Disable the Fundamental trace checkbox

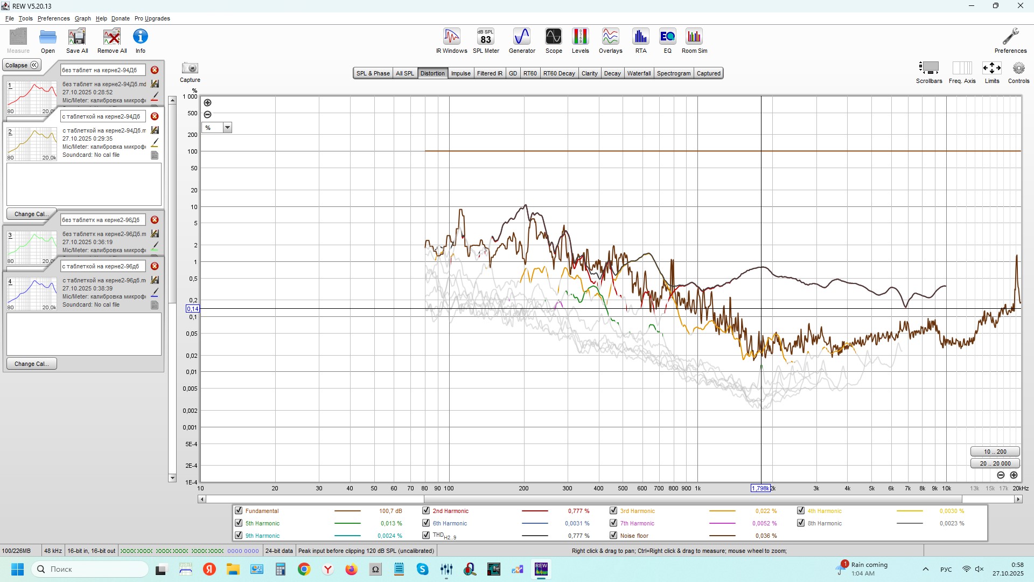(239, 511)
